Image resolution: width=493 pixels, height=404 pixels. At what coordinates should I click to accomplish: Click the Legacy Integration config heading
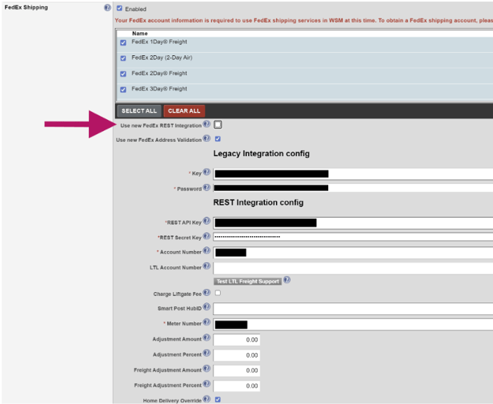tap(261, 154)
